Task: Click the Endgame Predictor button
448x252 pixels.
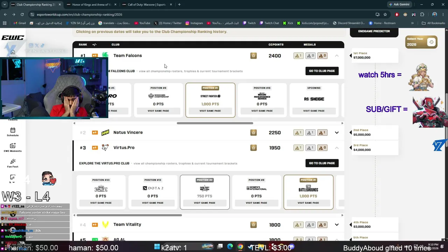Action: pos(374,31)
